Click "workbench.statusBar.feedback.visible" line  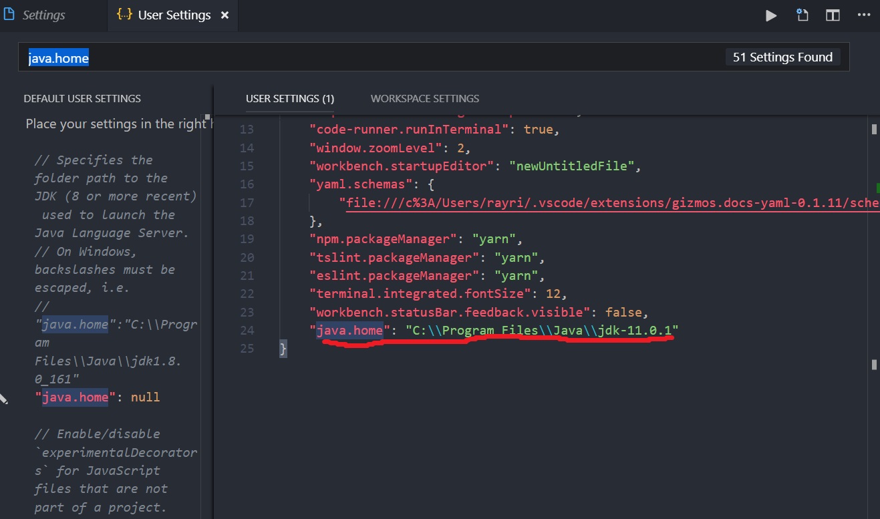[x=479, y=313]
